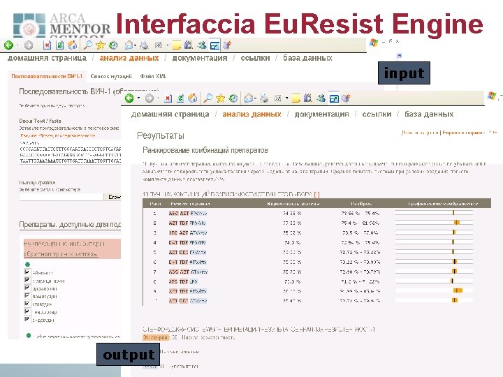Screen dimensions: 503x377
Task: Switch to Файл XML tab
Action: (x=153, y=76)
